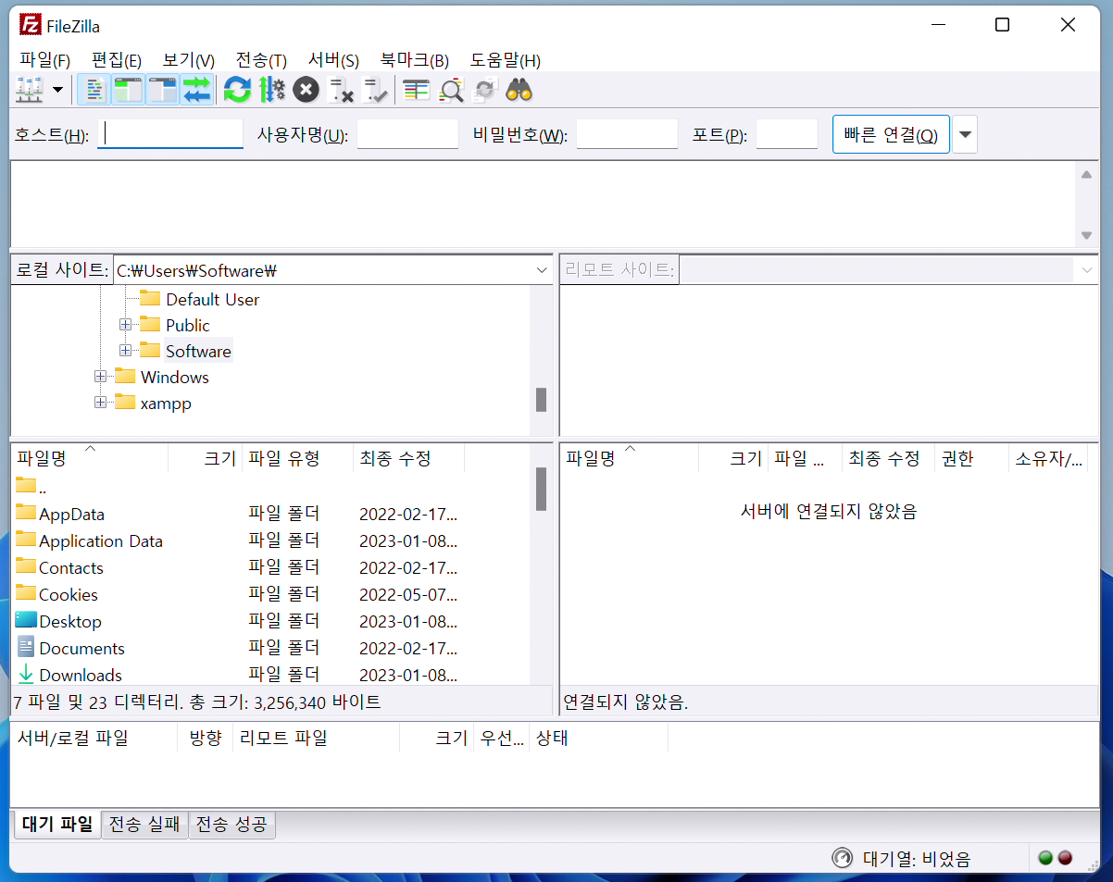Open the 서버(S) menu
Screen dimensions: 1113x882
click(x=333, y=60)
